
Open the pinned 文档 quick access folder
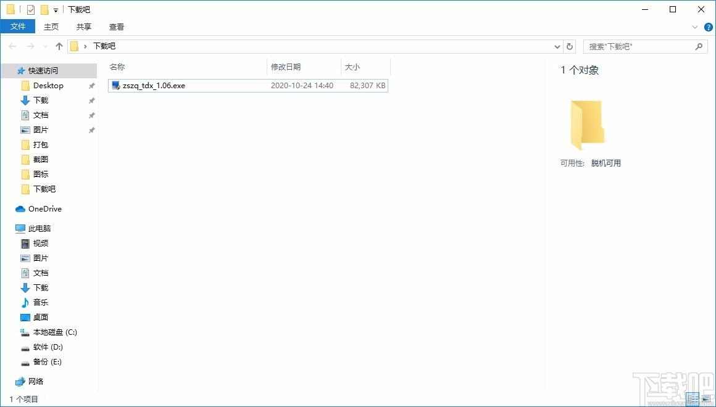click(x=41, y=115)
